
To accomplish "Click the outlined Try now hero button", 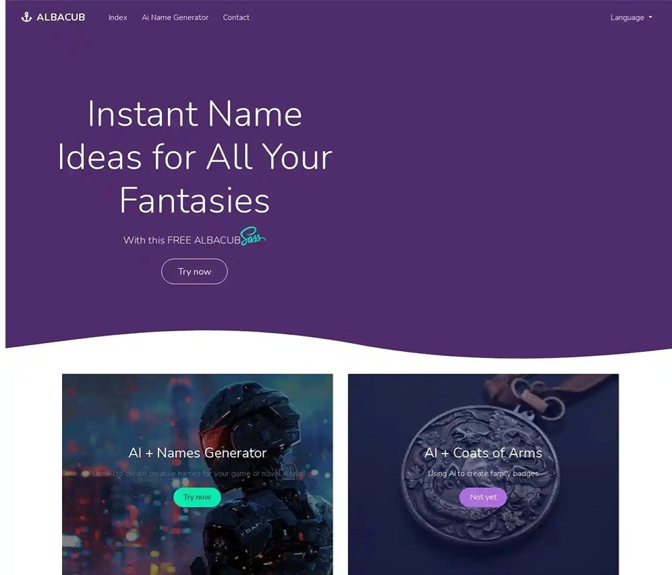I will pyautogui.click(x=194, y=272).
